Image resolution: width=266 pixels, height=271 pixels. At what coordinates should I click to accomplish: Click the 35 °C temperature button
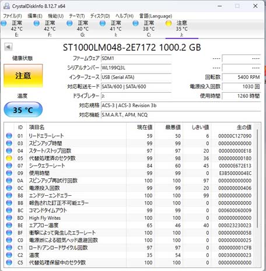(23, 110)
